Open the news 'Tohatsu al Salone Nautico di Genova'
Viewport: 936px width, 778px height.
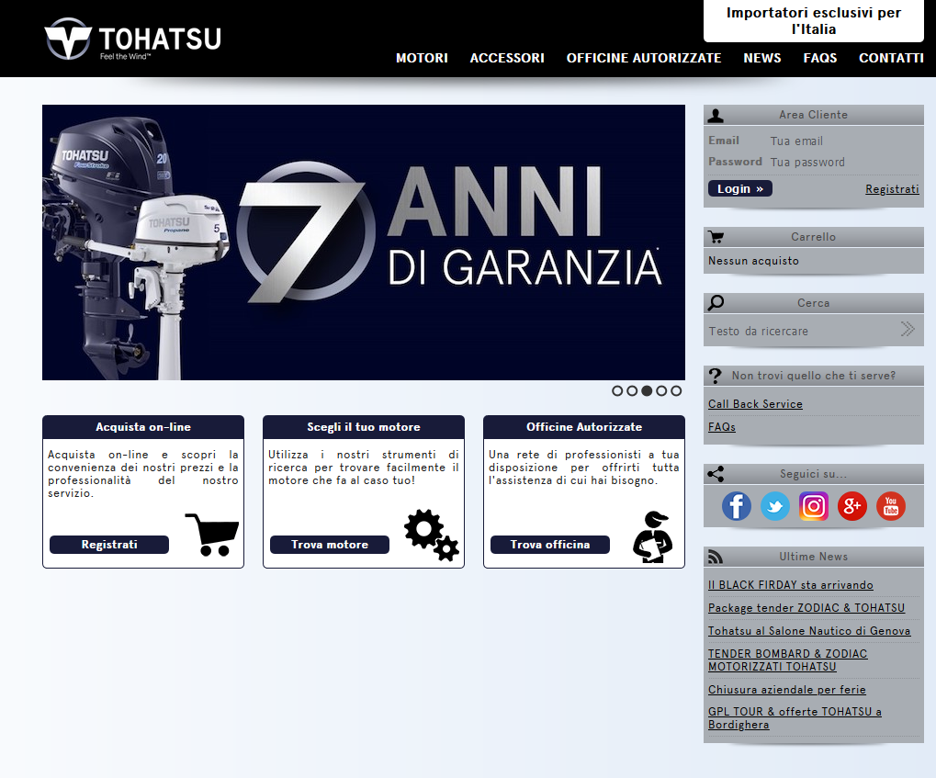coord(809,631)
